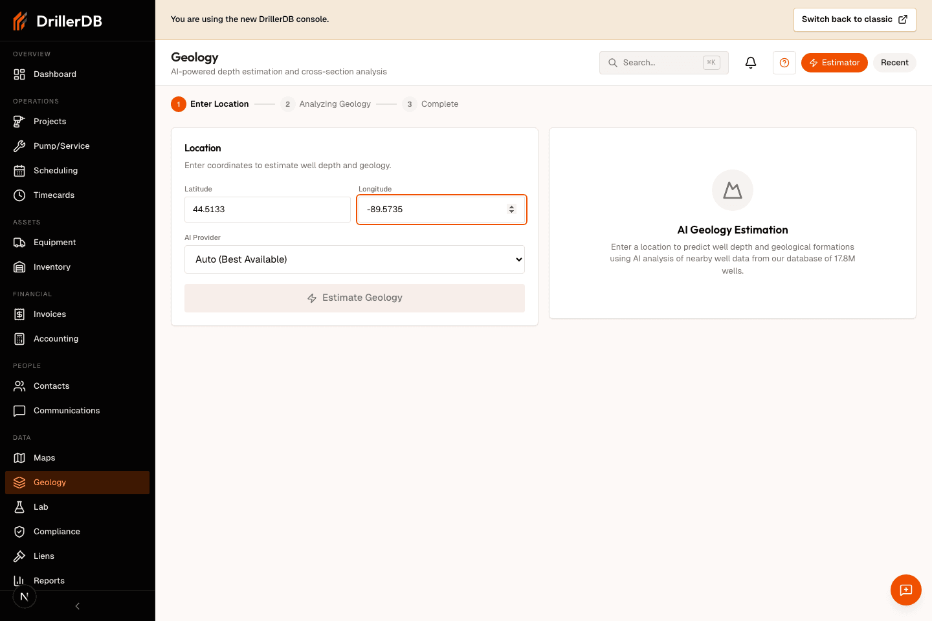Click the user avatar N icon

coord(25,596)
